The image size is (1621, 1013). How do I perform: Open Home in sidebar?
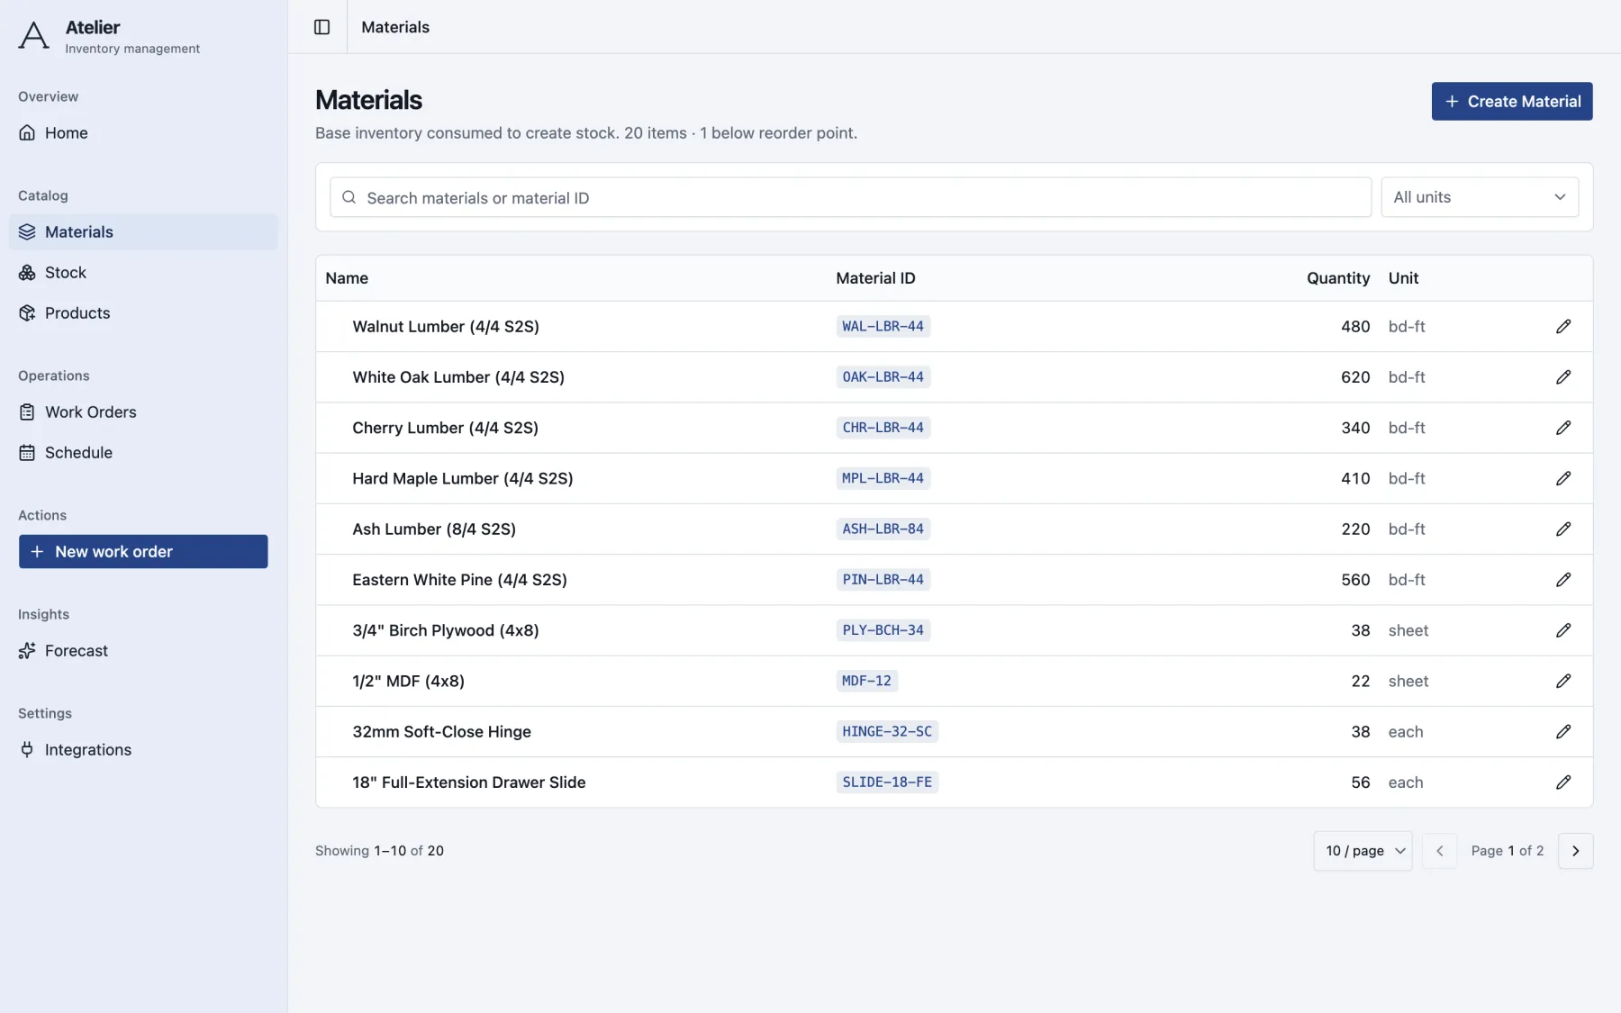click(143, 133)
